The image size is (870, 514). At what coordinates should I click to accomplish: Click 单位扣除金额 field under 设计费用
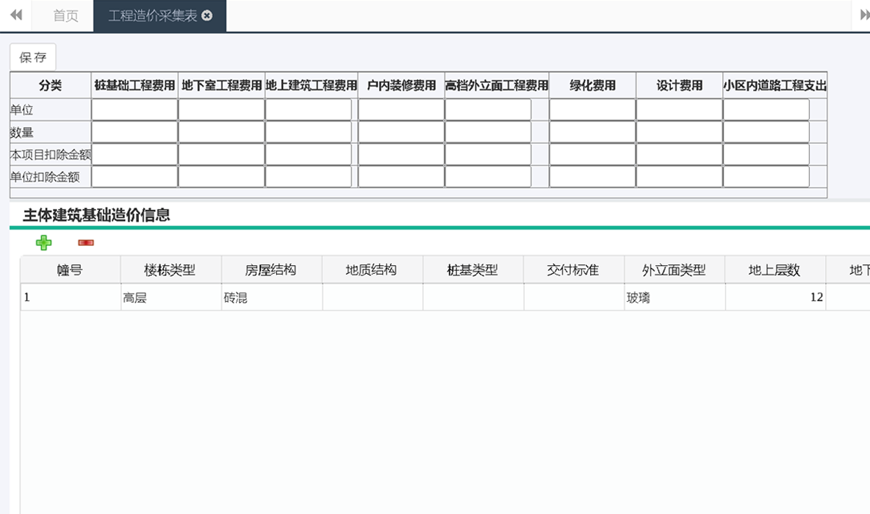click(x=680, y=176)
